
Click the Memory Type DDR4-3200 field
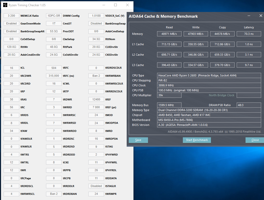pos(209,110)
